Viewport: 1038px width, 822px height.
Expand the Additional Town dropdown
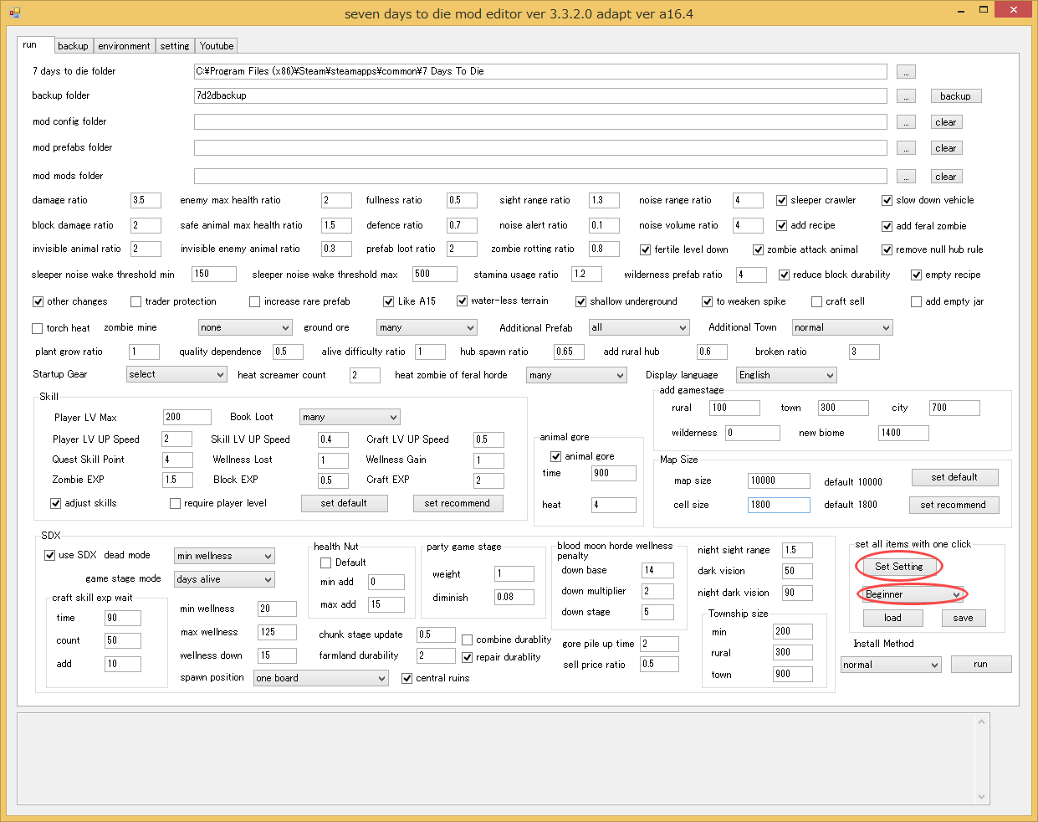[842, 328]
